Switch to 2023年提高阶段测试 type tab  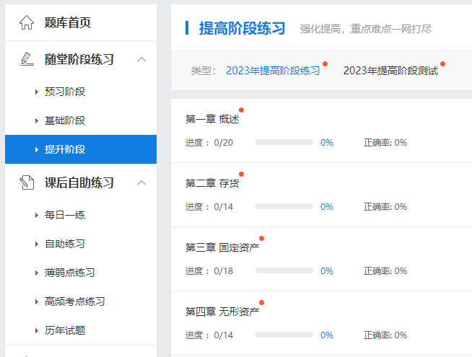[x=390, y=71]
